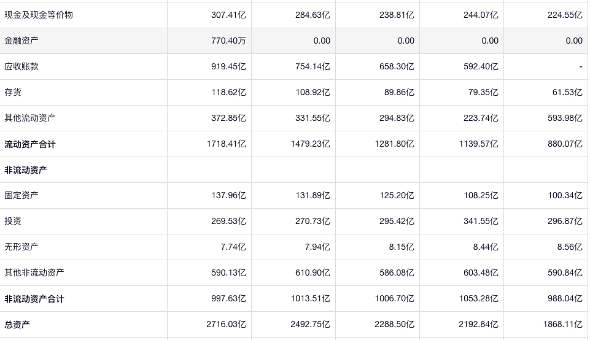Viewport: 590px width, 340px height.
Task: Click the 总资产 row header
Action: point(17,325)
